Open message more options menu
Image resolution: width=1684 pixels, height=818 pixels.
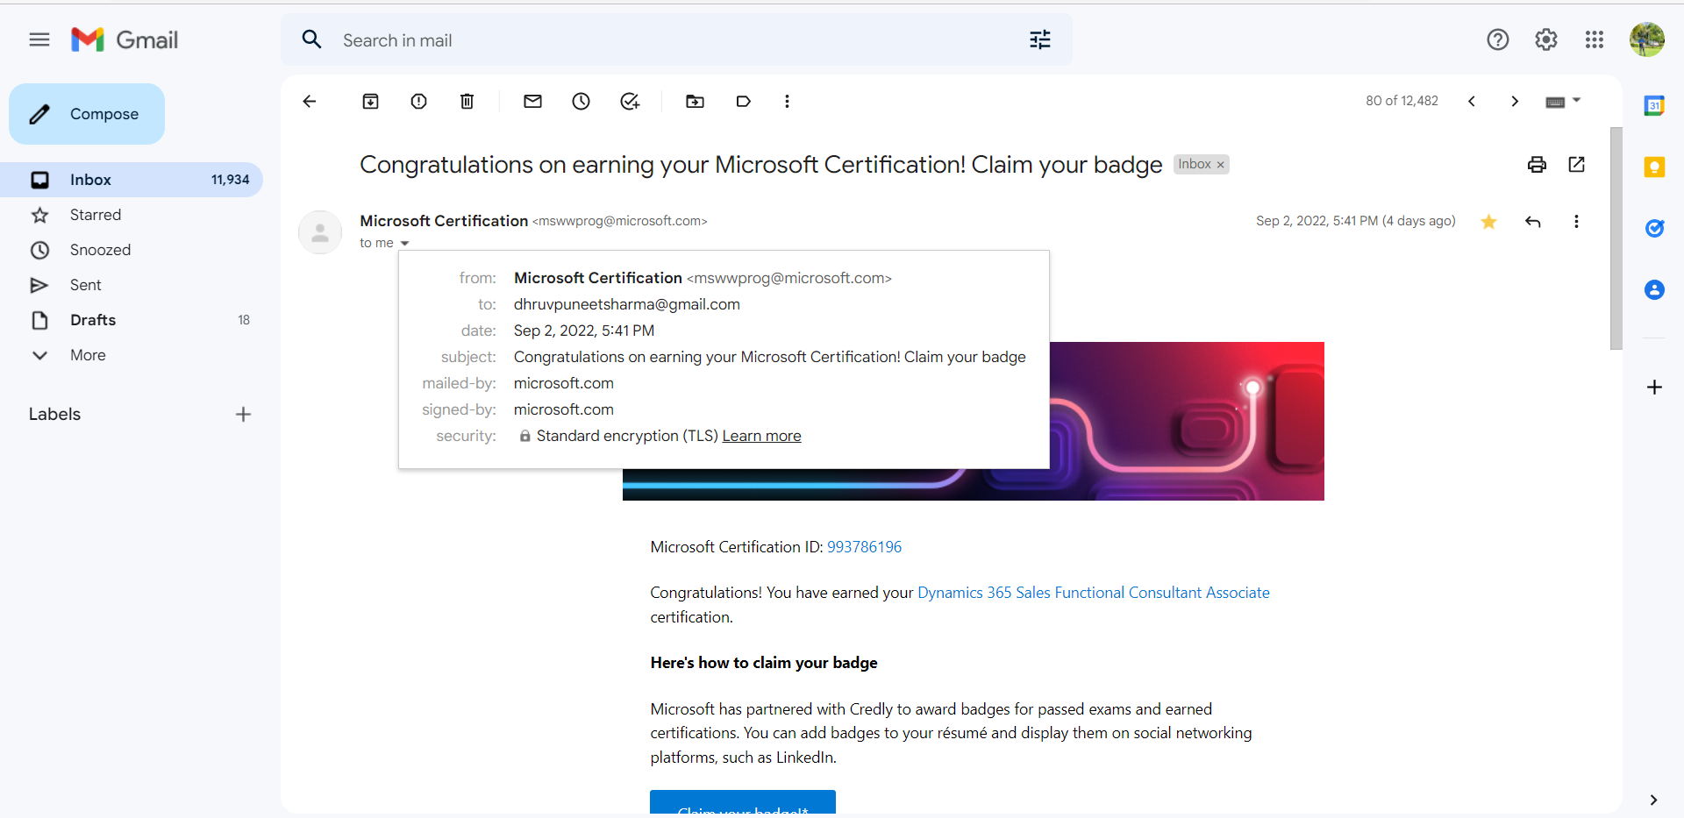click(1577, 222)
